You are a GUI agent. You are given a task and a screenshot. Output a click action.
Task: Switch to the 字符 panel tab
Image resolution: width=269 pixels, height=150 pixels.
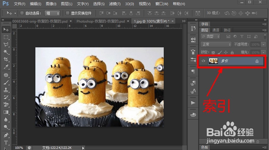[x=205, y=24]
